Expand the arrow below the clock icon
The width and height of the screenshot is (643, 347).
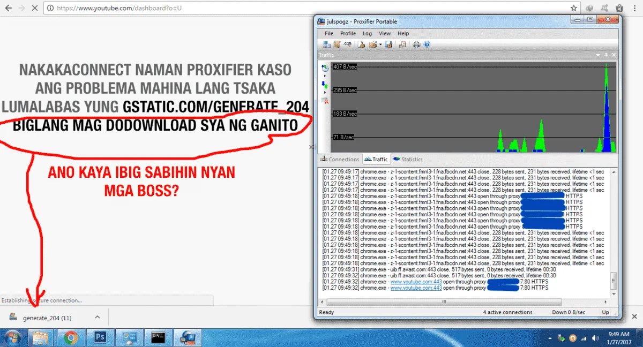pyautogui.click(x=325, y=76)
